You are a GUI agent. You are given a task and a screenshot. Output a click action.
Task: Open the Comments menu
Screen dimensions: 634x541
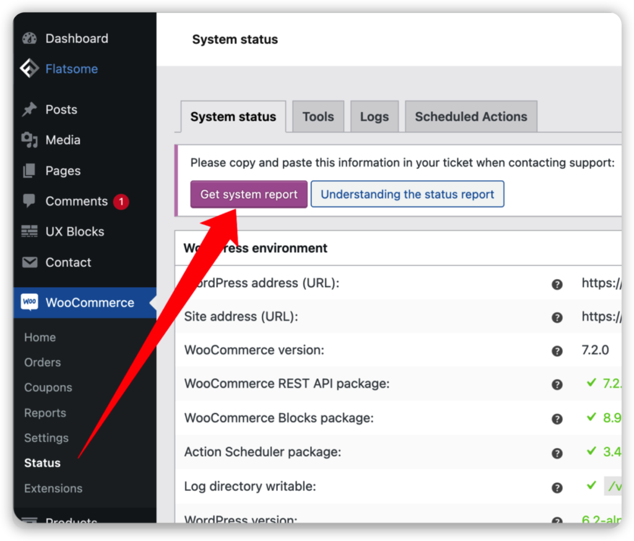tap(76, 201)
